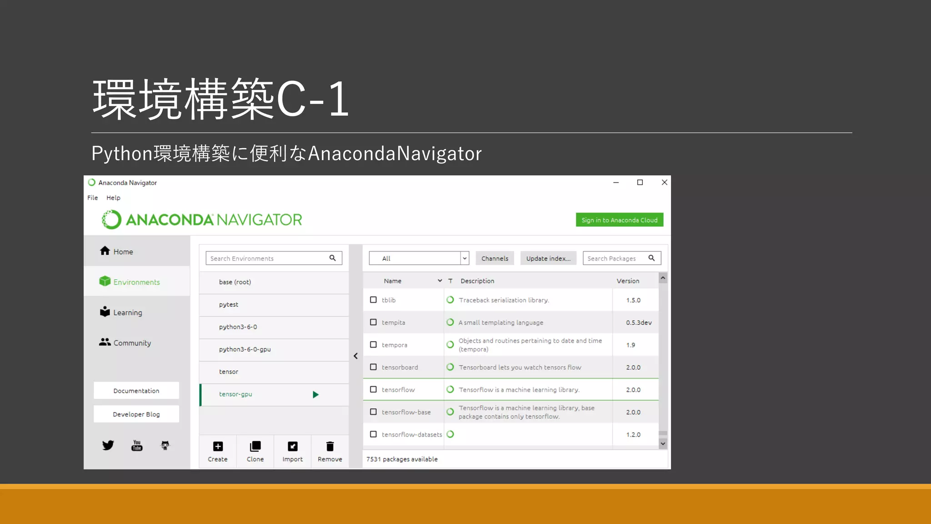Click the Community people icon
931x524 pixels.
(105, 342)
